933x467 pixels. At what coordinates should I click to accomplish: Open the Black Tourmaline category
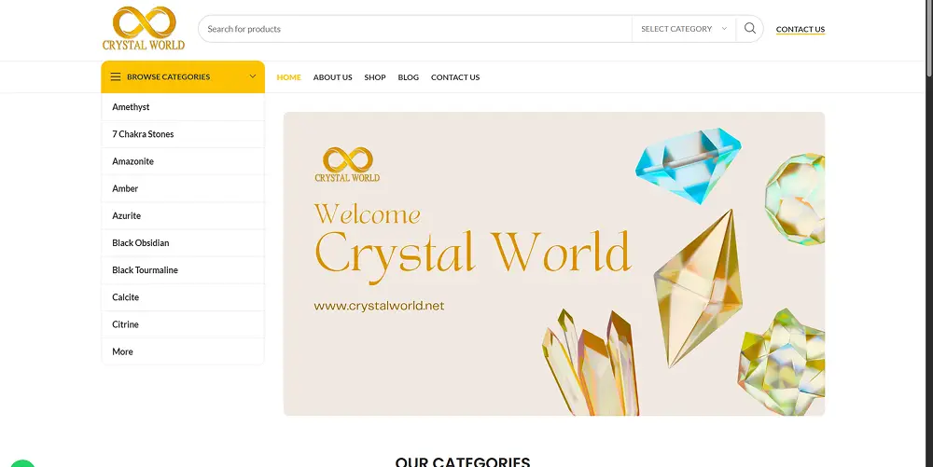click(x=183, y=269)
